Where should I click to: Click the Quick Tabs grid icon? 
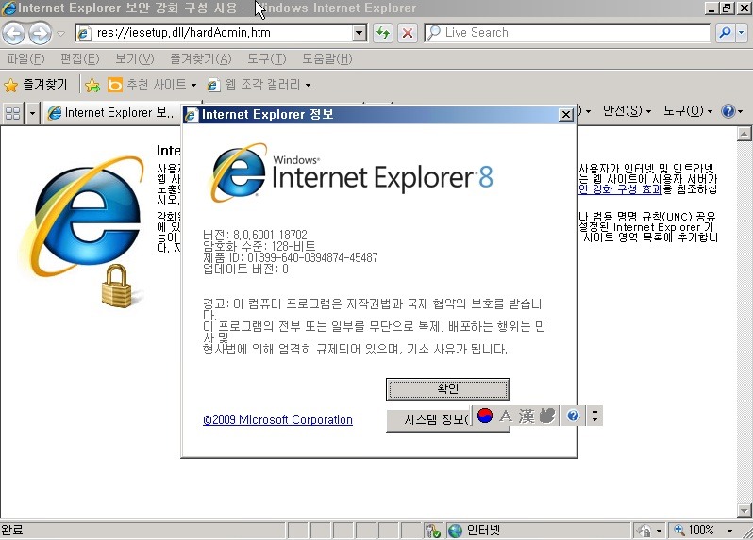point(13,113)
